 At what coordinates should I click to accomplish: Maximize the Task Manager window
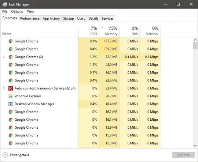click(x=178, y=4)
